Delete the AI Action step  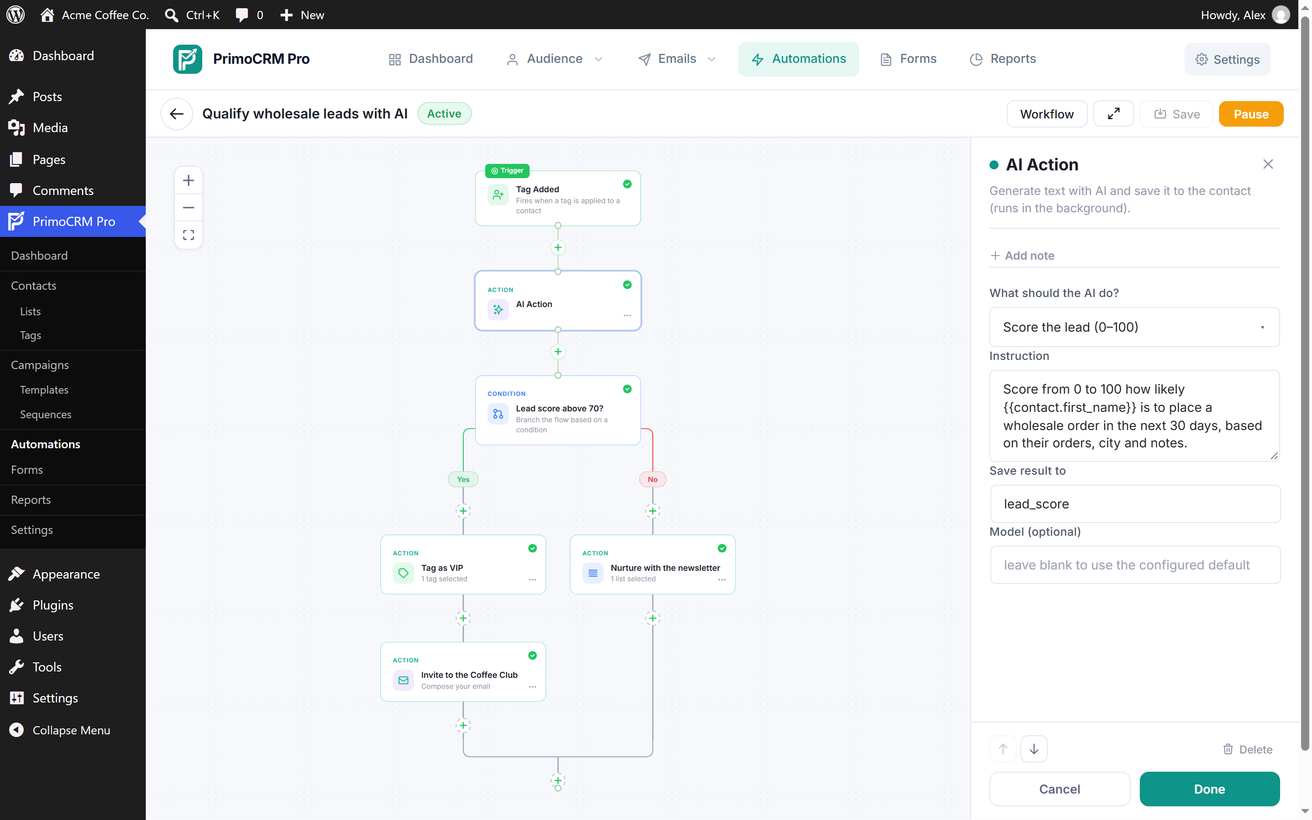pyautogui.click(x=1247, y=749)
